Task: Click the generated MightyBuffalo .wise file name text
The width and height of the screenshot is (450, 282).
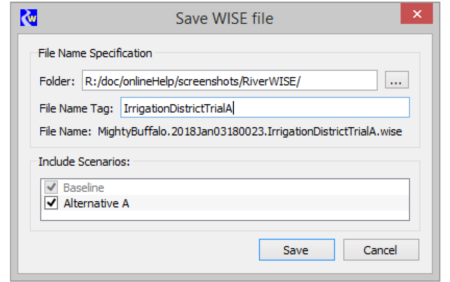Action: [x=250, y=132]
